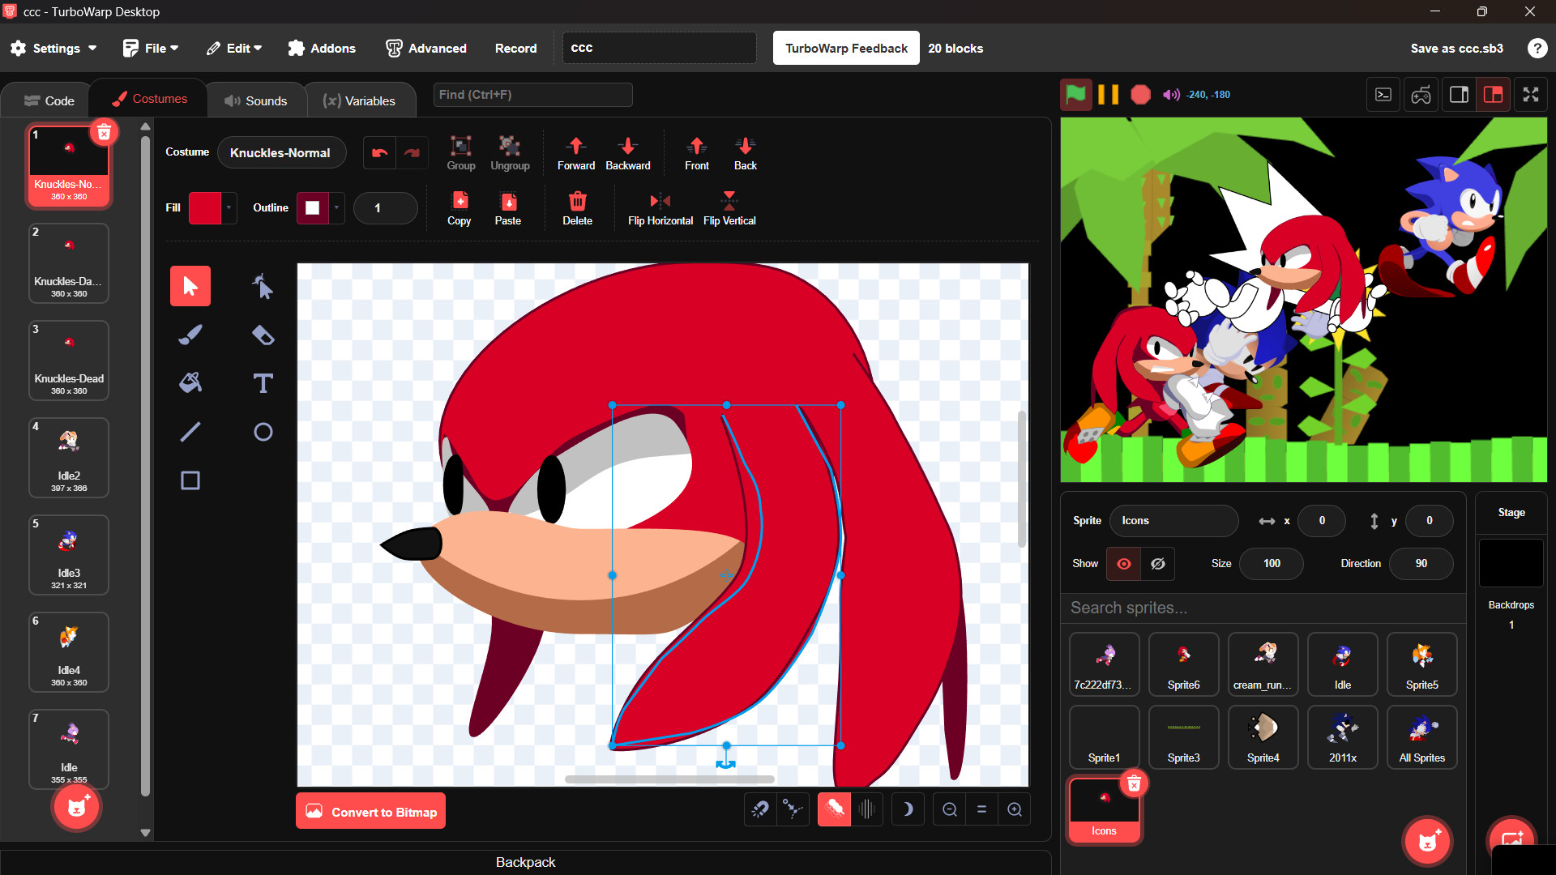Select the Text tool
The image size is (1556, 875).
pos(263,383)
